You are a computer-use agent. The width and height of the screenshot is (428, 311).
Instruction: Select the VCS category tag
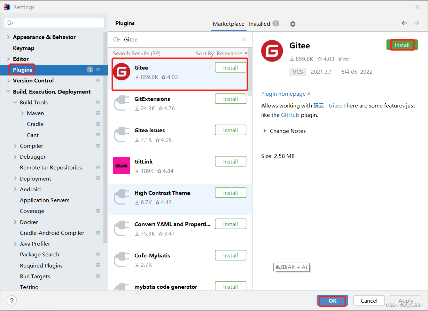pos(298,72)
